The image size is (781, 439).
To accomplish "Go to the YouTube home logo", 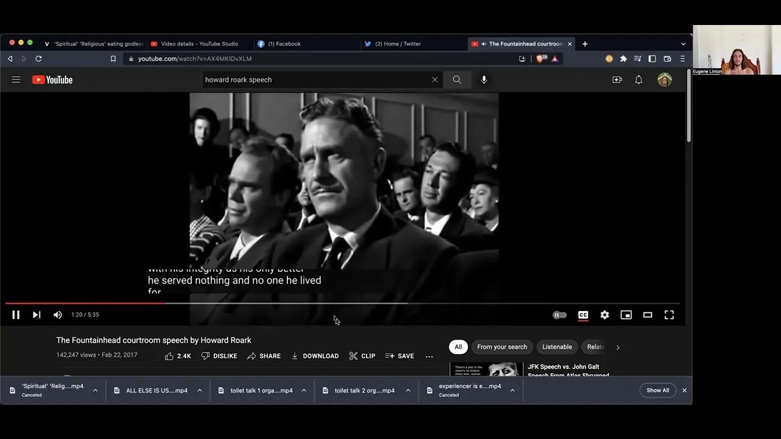I will pyautogui.click(x=52, y=80).
